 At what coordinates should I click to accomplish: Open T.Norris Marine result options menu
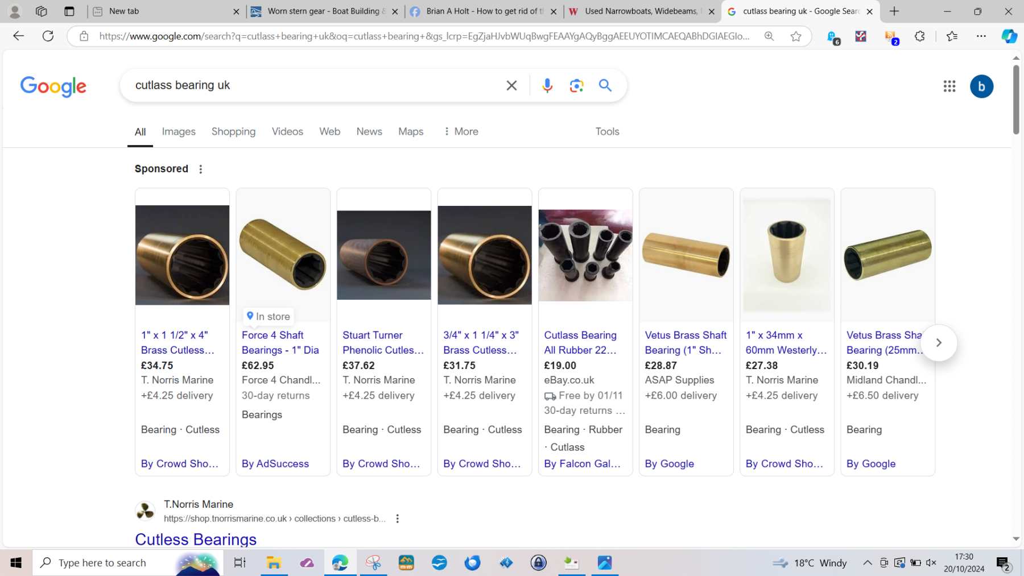point(397,519)
